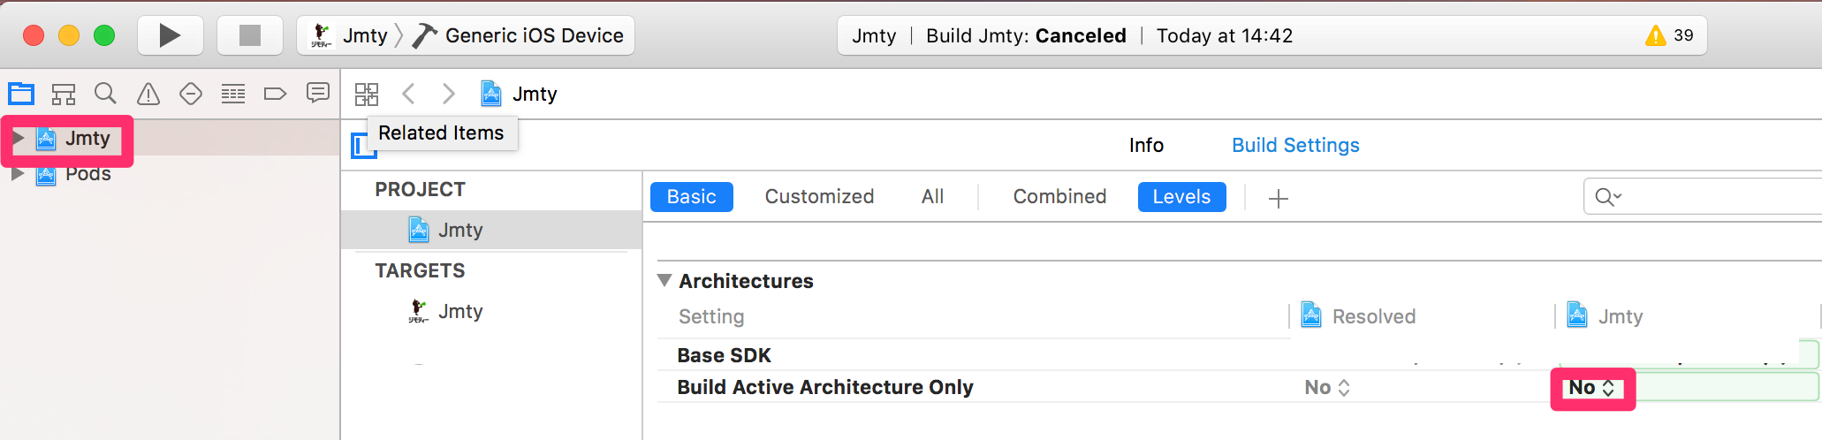Show the Source Control navigator
The width and height of the screenshot is (1822, 440).
point(64,94)
